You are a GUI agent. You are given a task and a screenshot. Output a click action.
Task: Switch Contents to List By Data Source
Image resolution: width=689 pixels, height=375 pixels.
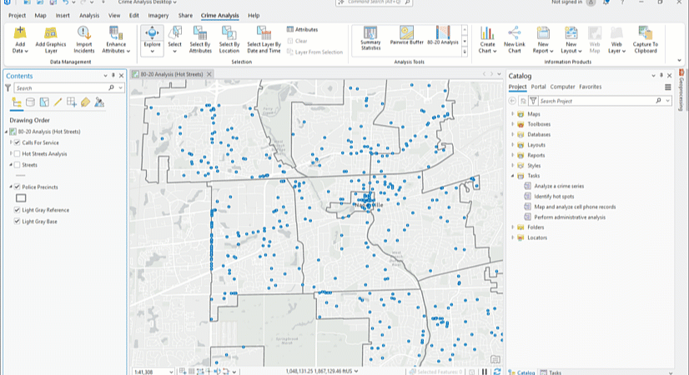(x=30, y=102)
